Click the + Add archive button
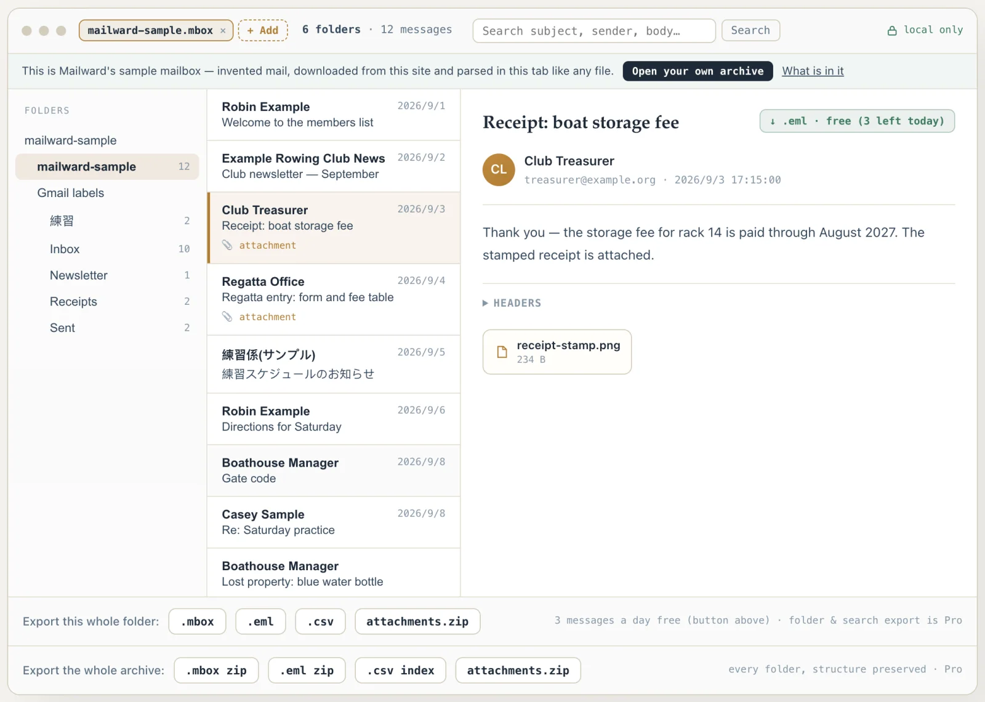 pos(263,30)
